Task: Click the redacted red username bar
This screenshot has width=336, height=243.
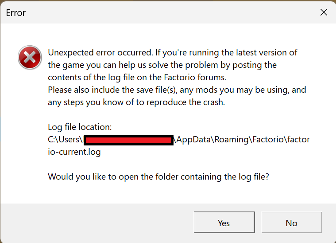Action: tap(128, 140)
